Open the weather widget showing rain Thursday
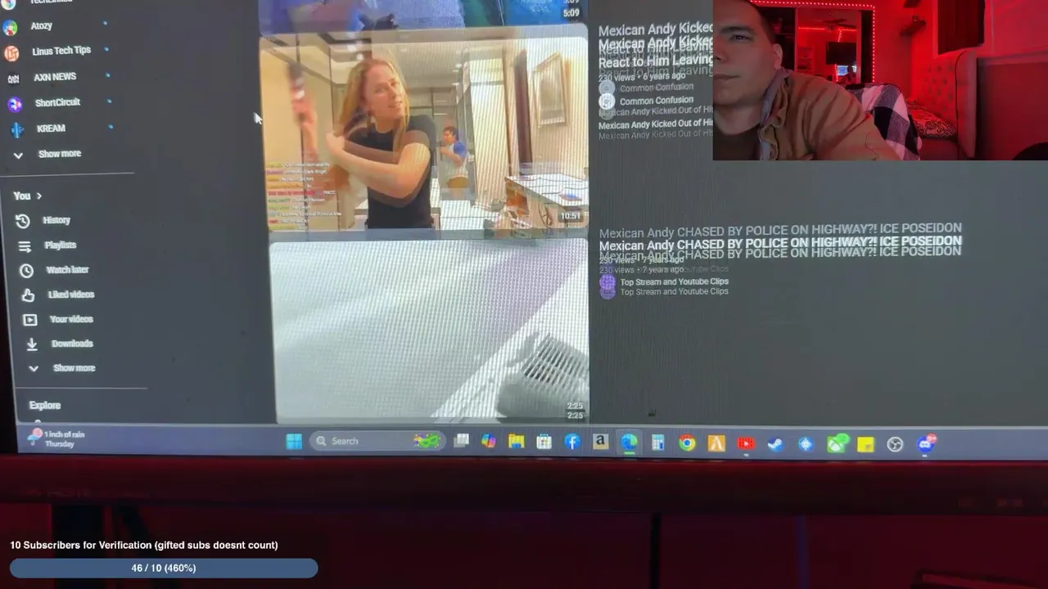Image resolution: width=1048 pixels, height=589 pixels. tap(57, 438)
